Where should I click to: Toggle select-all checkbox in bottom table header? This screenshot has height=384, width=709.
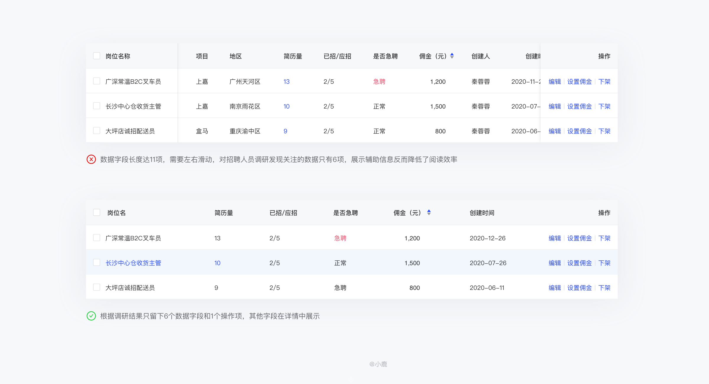click(97, 212)
